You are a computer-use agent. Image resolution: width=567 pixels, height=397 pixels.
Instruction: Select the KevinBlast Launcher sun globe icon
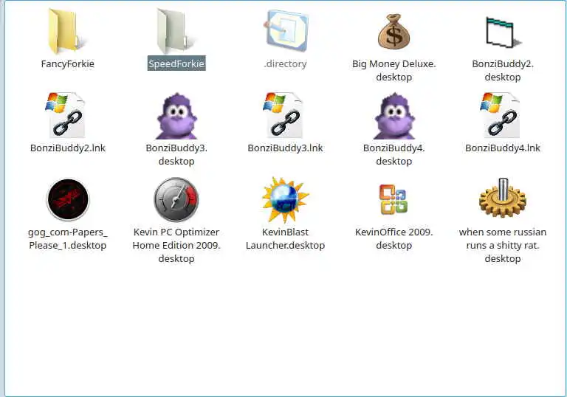tap(285, 199)
